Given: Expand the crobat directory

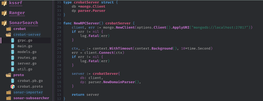Looking at the screenshot, I should 20,29.
